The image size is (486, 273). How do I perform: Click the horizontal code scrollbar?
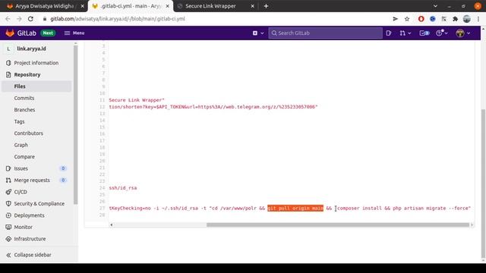(338, 224)
